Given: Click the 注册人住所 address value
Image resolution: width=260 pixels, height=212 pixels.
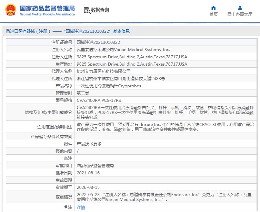Looking at the screenshot, I should click(x=132, y=57).
